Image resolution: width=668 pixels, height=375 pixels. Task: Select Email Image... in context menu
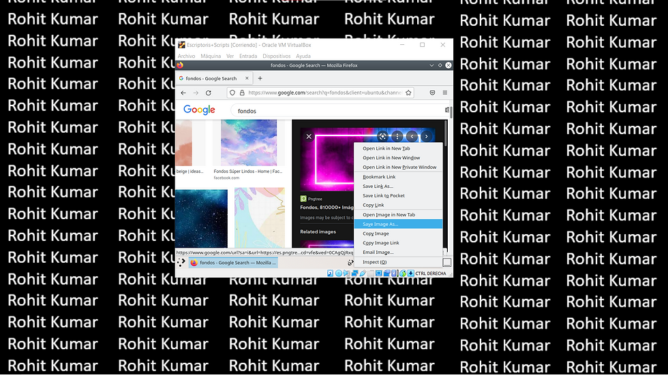(x=398, y=252)
